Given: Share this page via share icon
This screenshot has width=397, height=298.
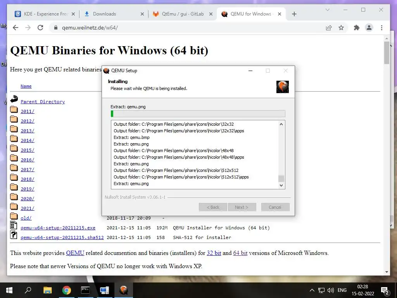Looking at the screenshot, I should 329,28.
